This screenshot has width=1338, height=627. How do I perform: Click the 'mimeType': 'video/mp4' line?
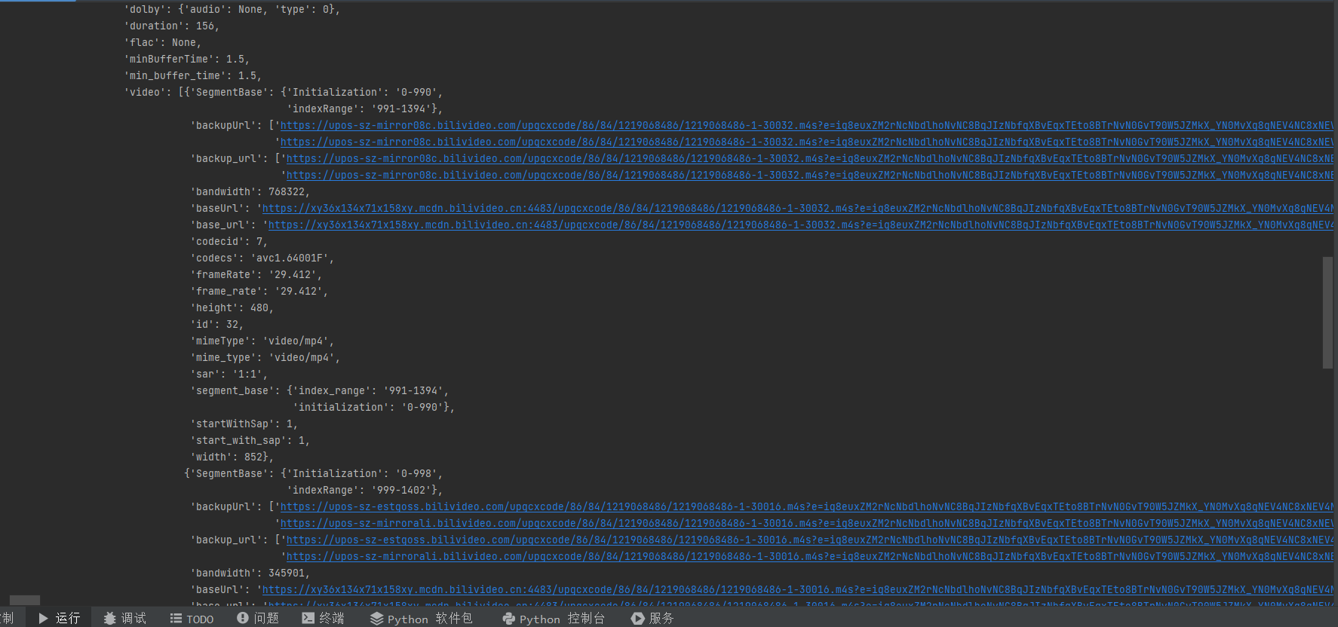click(x=262, y=341)
